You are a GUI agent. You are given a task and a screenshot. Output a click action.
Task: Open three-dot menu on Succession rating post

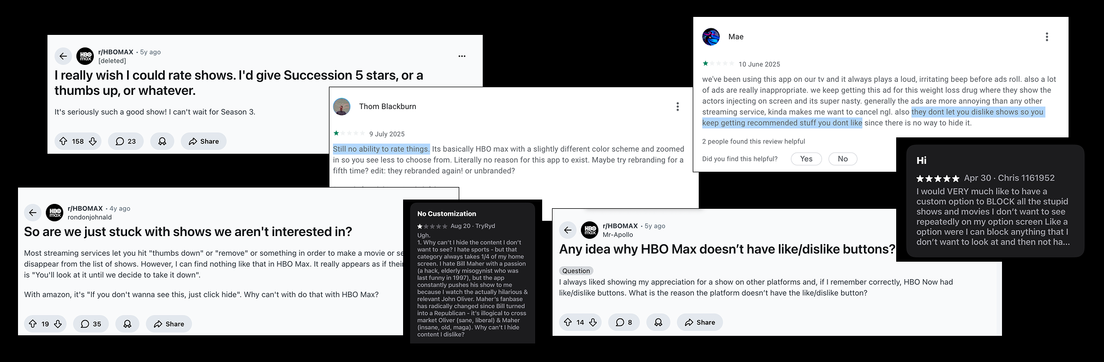click(x=462, y=56)
